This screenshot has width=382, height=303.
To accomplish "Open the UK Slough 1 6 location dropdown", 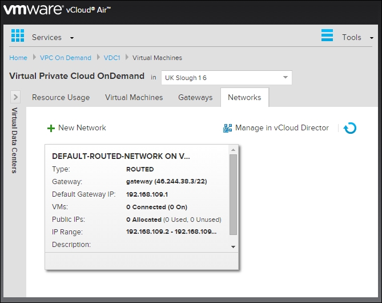I will [x=226, y=77].
